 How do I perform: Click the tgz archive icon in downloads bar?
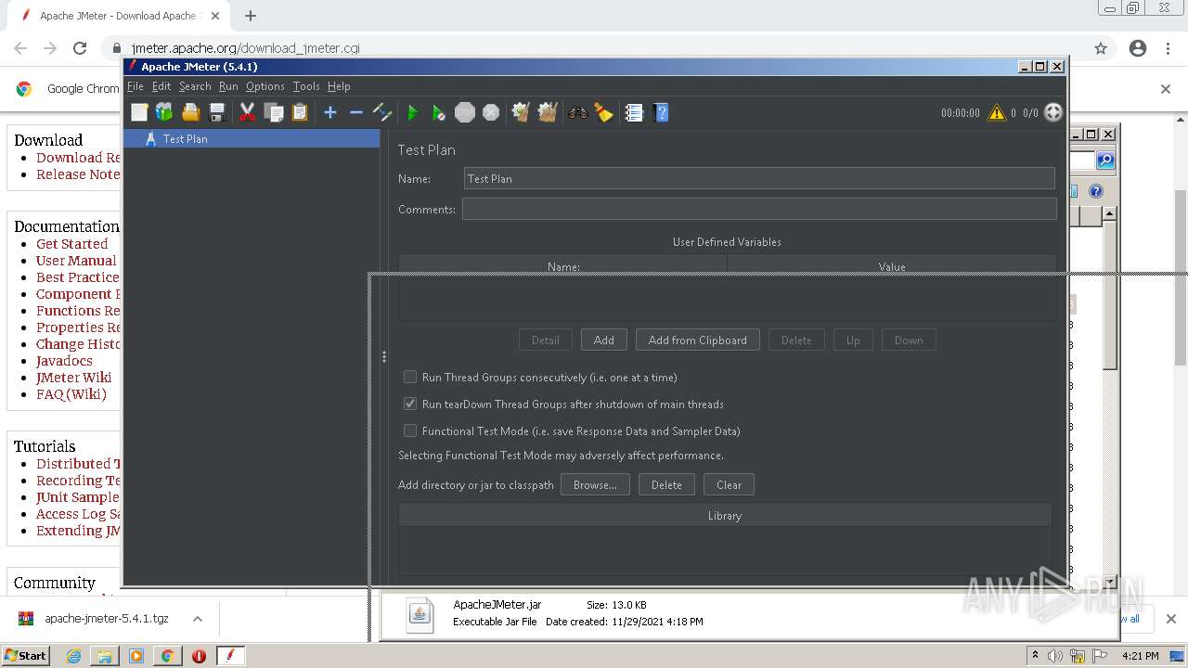coord(26,619)
